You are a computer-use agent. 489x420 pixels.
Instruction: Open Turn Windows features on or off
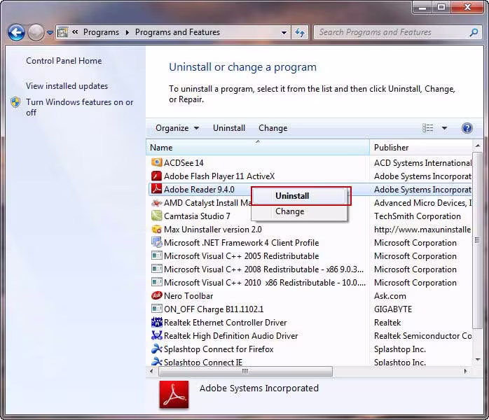click(80, 107)
